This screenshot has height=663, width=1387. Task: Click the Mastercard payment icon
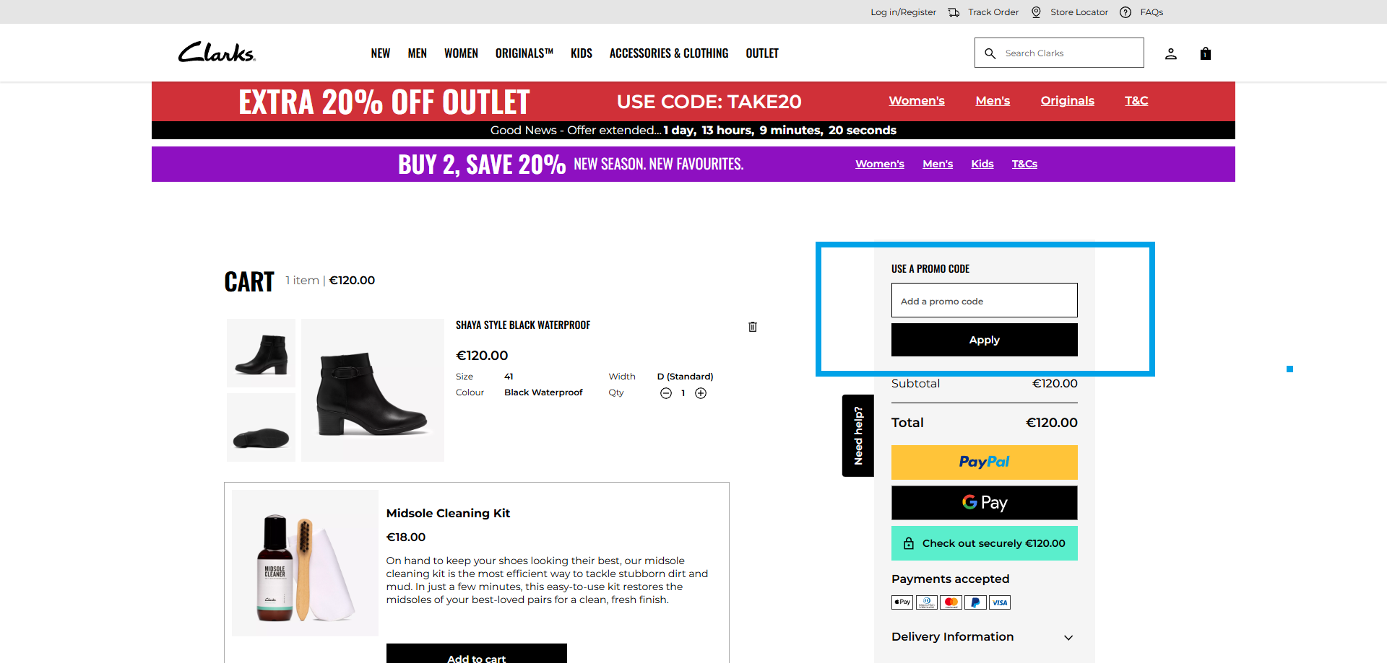point(951,602)
